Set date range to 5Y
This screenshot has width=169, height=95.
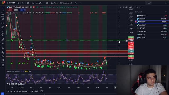[x=32, y=91]
